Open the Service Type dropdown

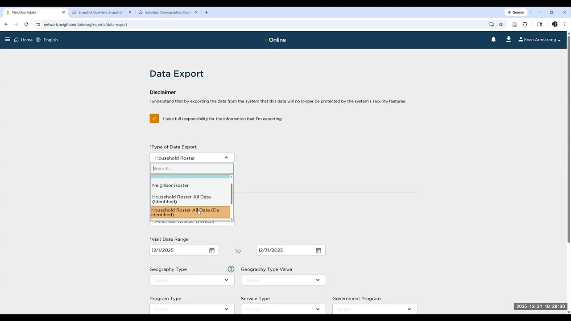point(283,309)
